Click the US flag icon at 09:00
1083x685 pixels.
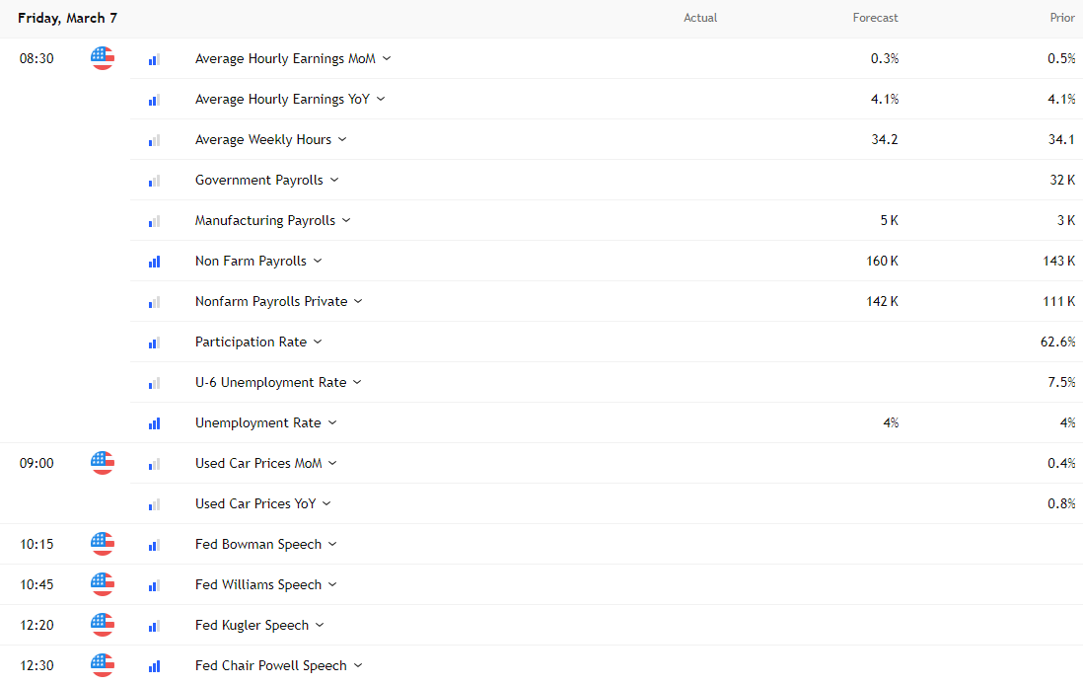103,463
